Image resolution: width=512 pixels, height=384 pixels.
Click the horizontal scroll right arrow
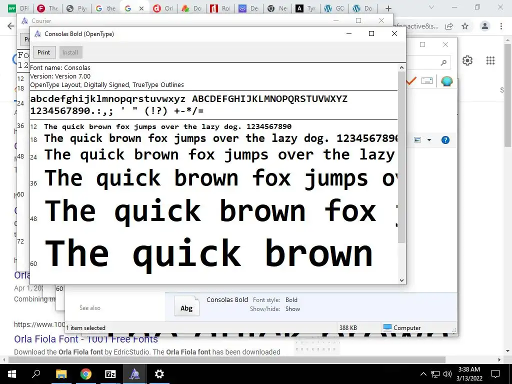(x=499, y=359)
